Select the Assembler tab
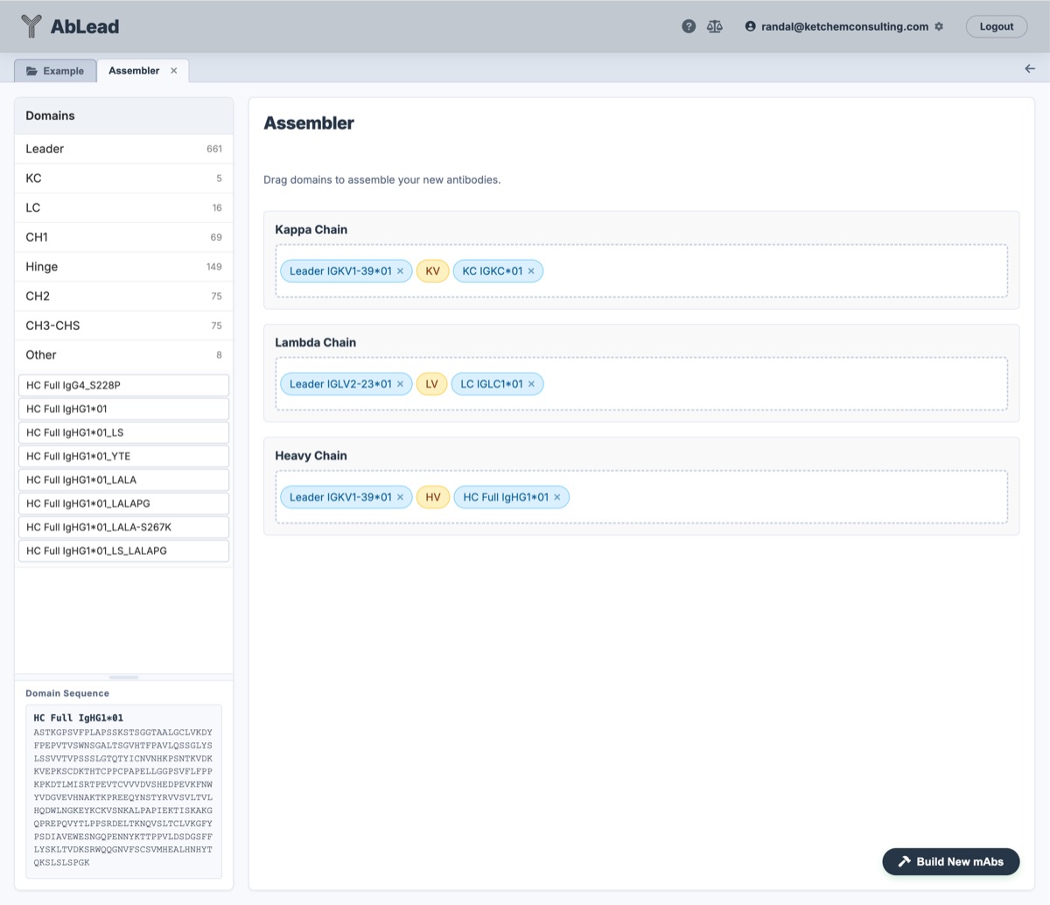The image size is (1050, 905). click(x=134, y=71)
